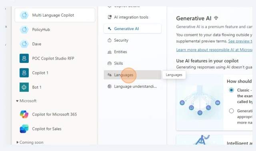The height and width of the screenshot is (151, 256).
Task: Follow the See preview terms link
Action: pos(240,41)
